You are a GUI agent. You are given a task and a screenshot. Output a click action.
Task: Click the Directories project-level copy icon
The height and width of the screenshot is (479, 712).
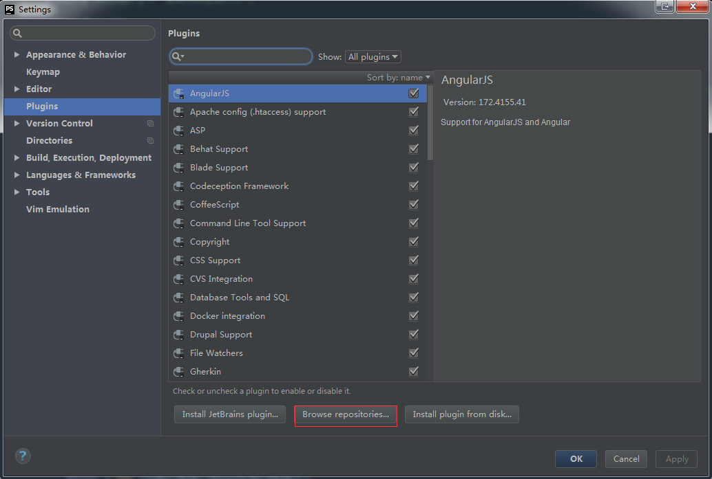(150, 140)
